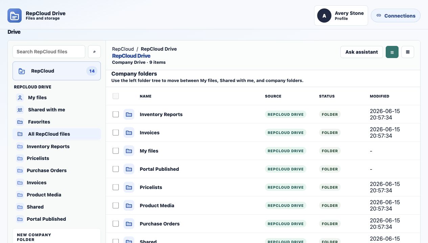
Task: Check the My files row checkbox
Action: coord(116,151)
